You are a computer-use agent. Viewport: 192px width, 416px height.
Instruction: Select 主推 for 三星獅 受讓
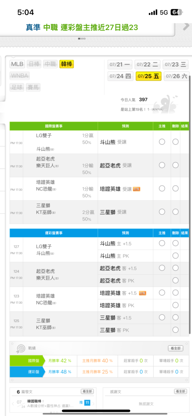pos(162,212)
